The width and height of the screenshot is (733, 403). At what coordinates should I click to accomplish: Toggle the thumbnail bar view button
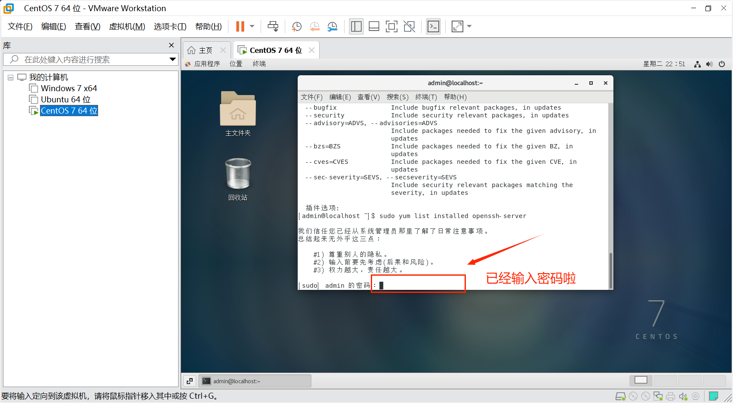point(374,27)
